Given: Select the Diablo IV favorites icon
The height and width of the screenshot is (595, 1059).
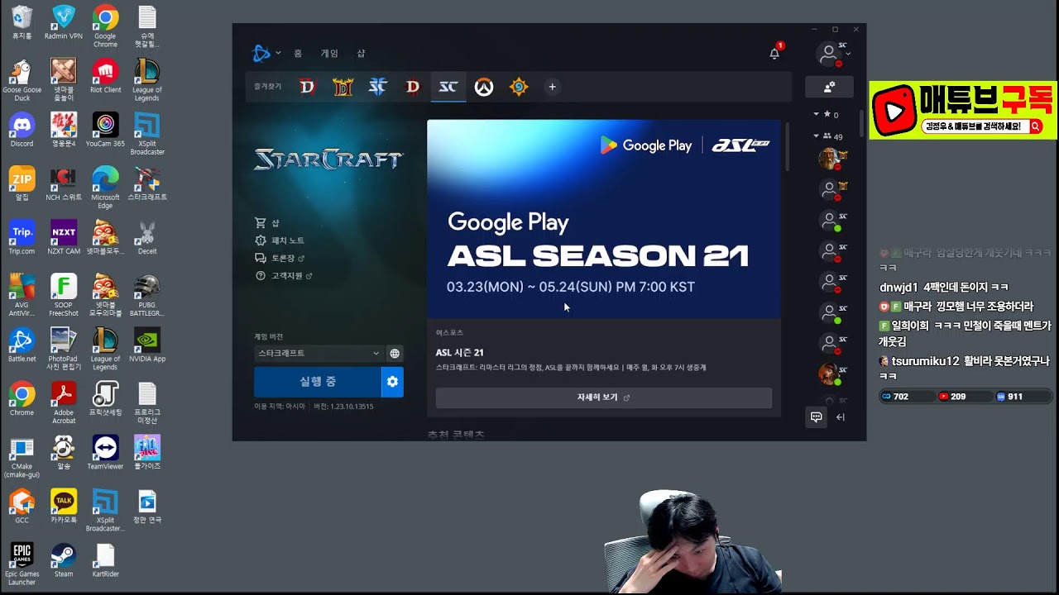Looking at the screenshot, I should (307, 87).
